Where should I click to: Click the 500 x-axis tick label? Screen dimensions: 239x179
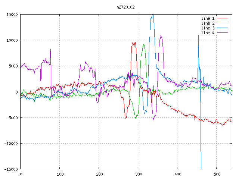(x=217, y=174)
